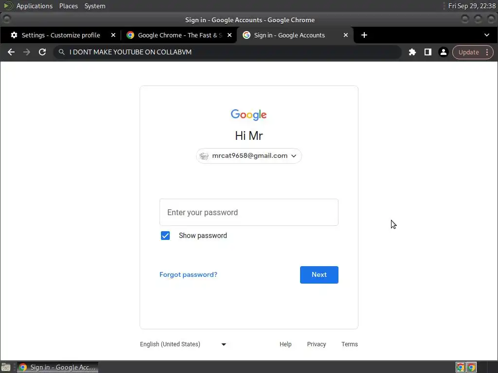The height and width of the screenshot is (373, 498).
Task: Click the Update button in the toolbar
Action: pyautogui.click(x=468, y=52)
